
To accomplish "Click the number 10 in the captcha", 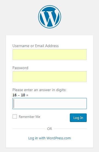I will pyautogui.click(x=23, y=95).
